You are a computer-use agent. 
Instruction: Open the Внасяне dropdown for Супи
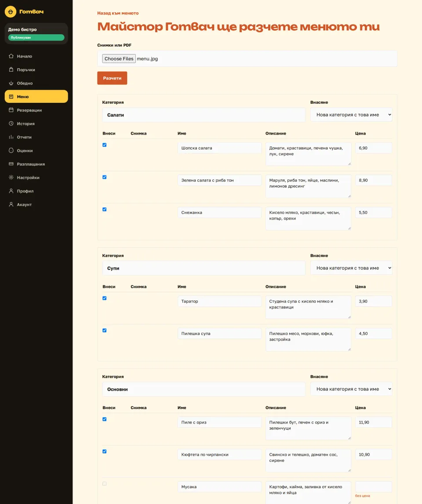coord(351,268)
